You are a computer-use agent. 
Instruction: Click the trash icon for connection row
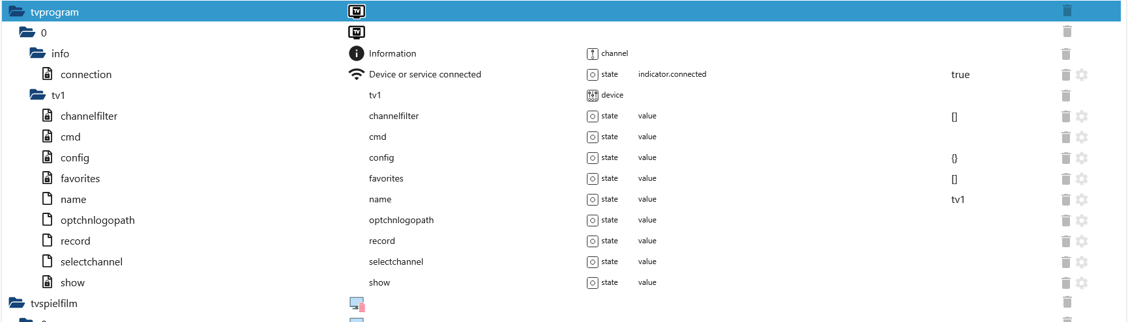click(x=1066, y=75)
